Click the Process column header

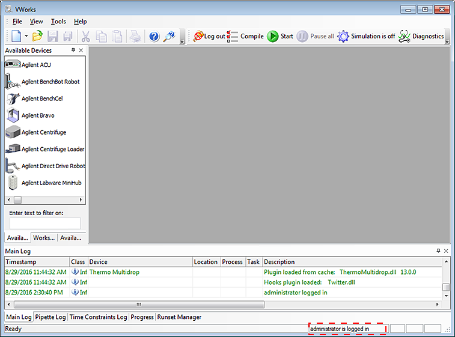coord(233,262)
